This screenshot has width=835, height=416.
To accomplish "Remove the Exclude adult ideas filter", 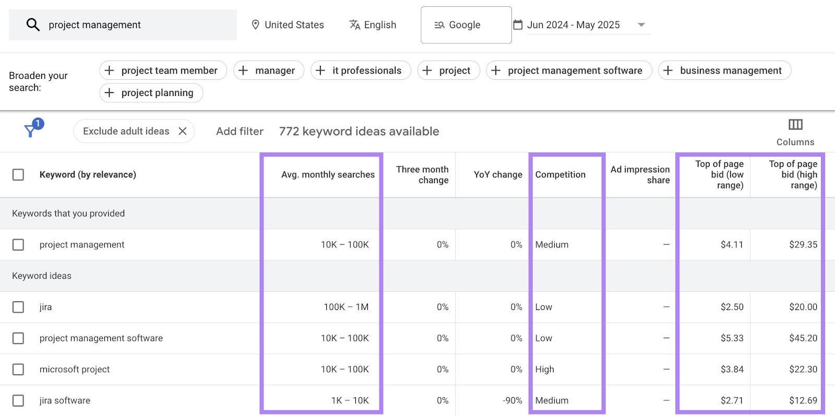I will (183, 131).
